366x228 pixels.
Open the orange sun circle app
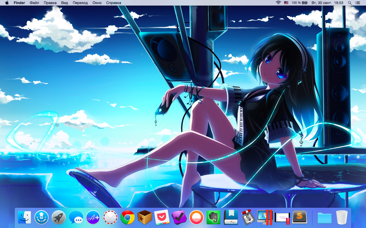(196, 217)
